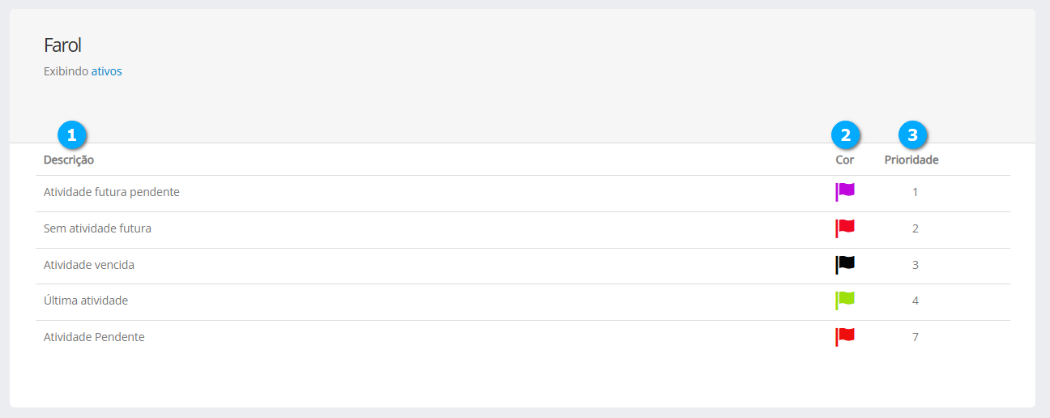Screen dimensions: 1050x418
Task: Click the black flag icon
Action: click(845, 264)
